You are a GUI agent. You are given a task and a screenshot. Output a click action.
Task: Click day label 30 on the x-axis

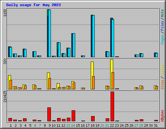click(x=151, y=125)
